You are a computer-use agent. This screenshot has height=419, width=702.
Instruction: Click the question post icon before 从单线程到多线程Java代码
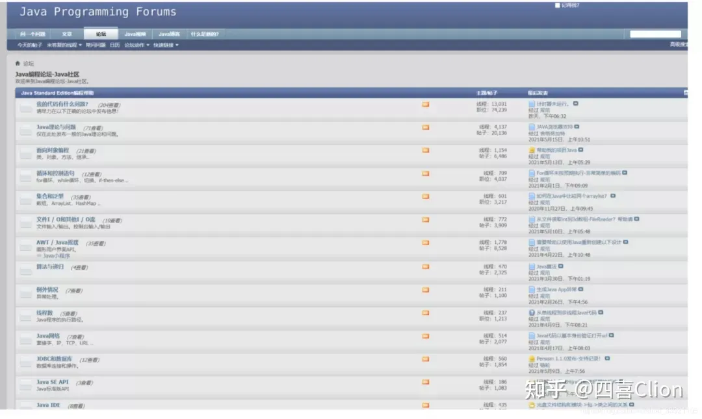point(532,313)
